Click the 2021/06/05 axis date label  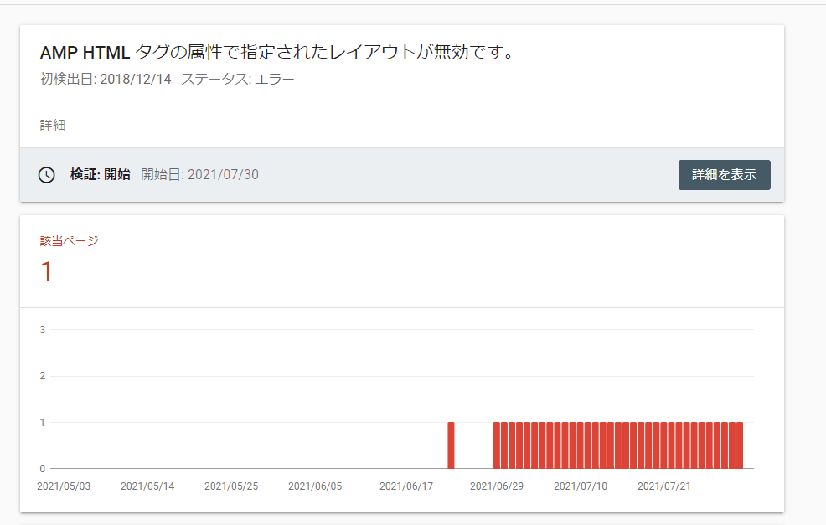coord(315,486)
